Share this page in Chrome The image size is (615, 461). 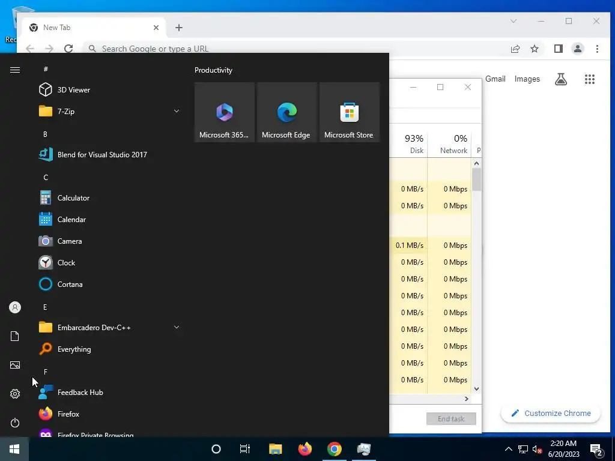515,49
